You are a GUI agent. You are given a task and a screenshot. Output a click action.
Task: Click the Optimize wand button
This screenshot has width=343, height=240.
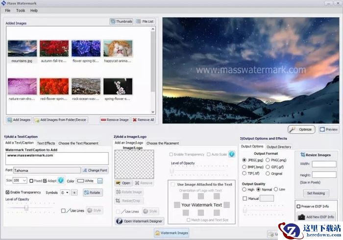(x=301, y=129)
